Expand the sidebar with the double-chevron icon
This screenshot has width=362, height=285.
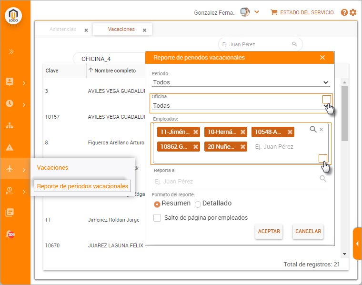coord(11,51)
